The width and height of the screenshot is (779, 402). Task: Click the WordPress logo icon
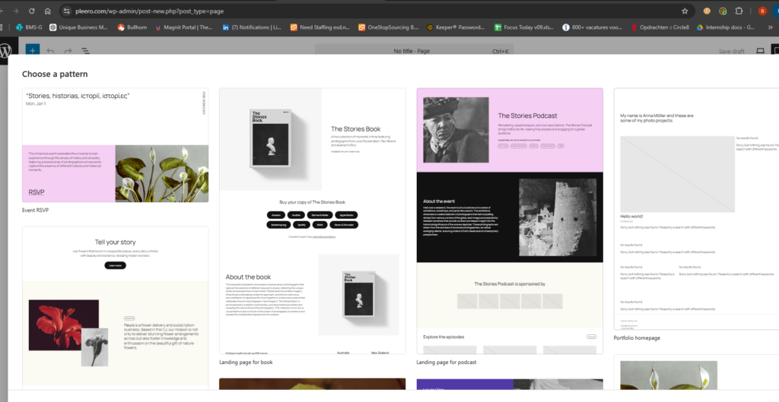point(7,51)
